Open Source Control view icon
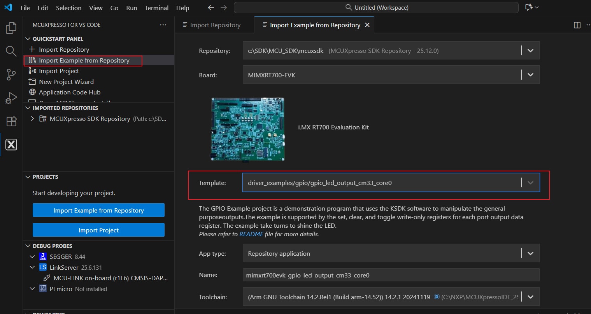 pos(11,75)
